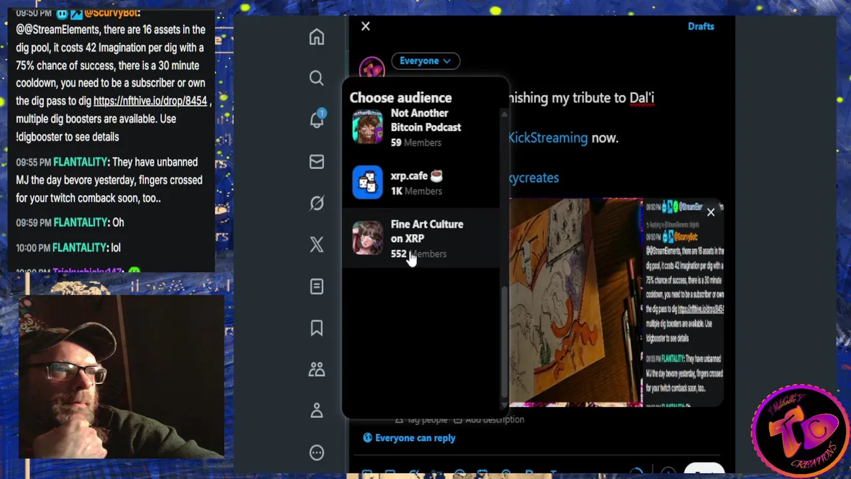Click the audience list scrollbar
851x479 pixels.
[x=504, y=343]
